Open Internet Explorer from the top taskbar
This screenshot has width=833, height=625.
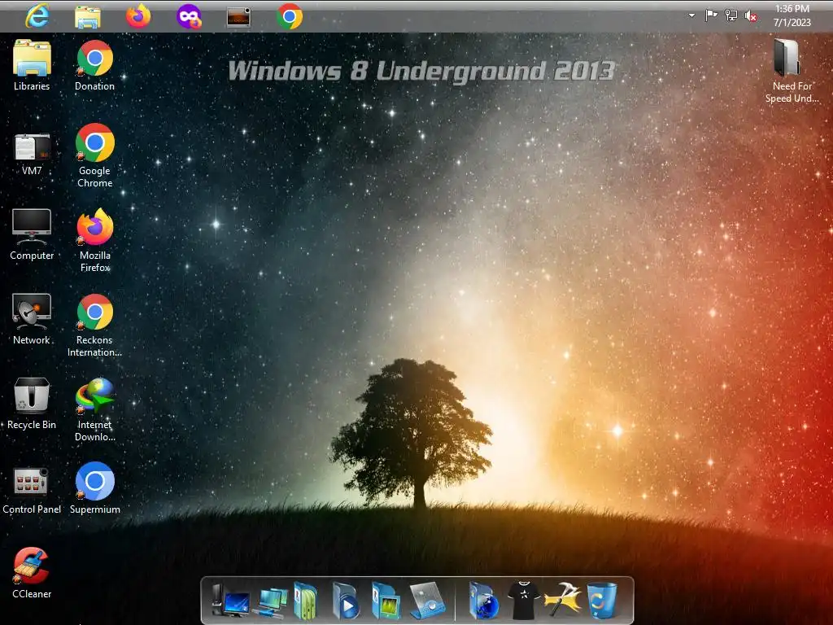[37, 16]
